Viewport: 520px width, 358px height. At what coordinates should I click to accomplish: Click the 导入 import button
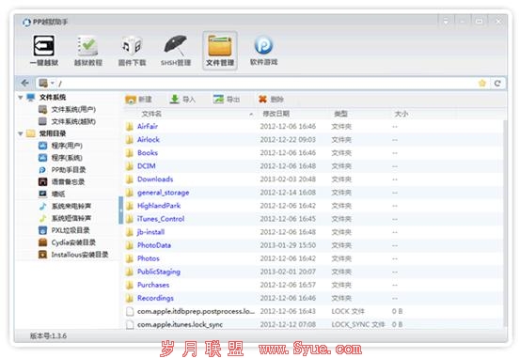click(182, 99)
